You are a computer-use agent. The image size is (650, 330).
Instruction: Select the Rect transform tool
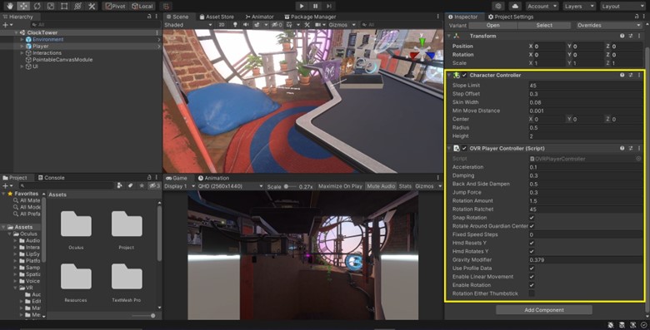64,6
